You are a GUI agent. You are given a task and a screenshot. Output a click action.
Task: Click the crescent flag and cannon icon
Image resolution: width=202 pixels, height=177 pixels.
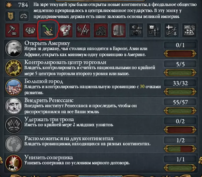(x=136, y=30)
